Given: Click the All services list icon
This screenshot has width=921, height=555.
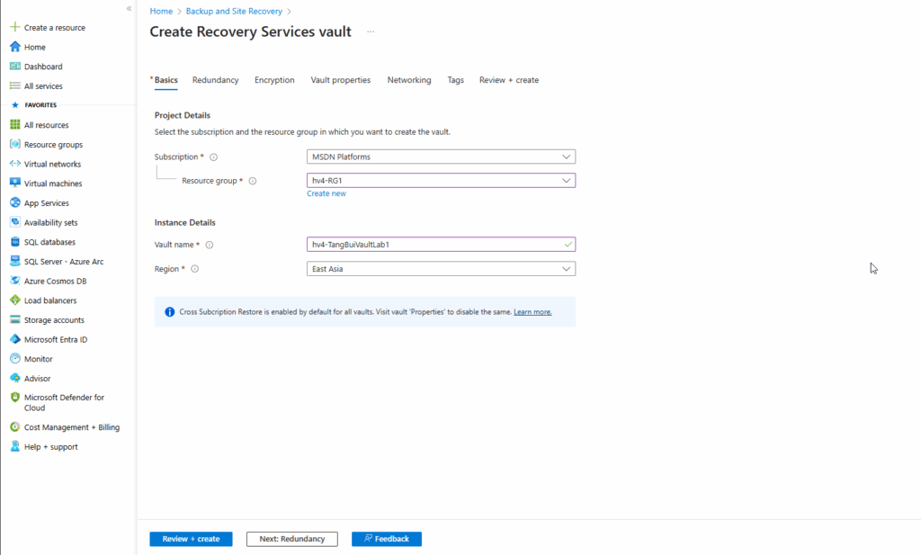Looking at the screenshot, I should coord(14,85).
